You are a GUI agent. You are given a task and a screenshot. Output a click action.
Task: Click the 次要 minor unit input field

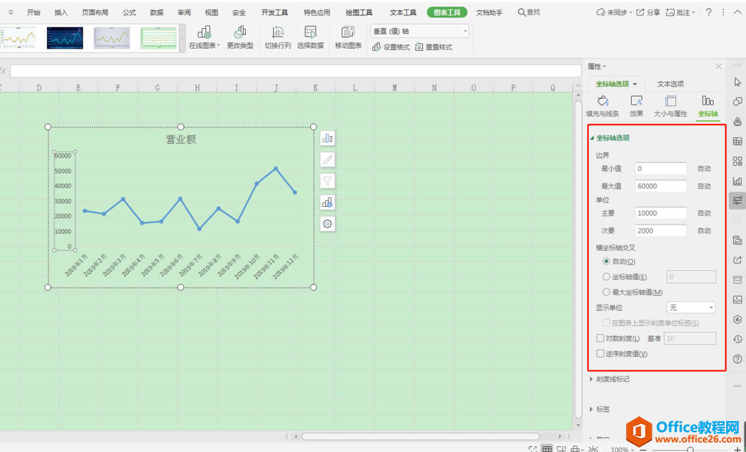(x=661, y=230)
